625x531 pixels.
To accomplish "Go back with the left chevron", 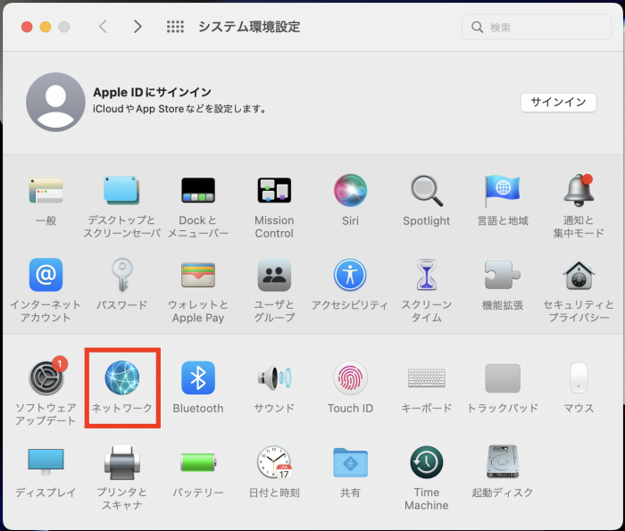I will [103, 27].
